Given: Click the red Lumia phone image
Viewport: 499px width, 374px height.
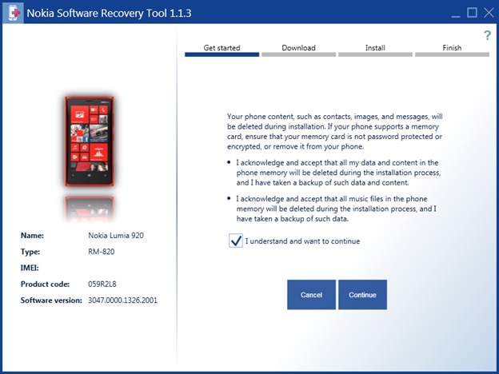Looking at the screenshot, I should [89, 144].
